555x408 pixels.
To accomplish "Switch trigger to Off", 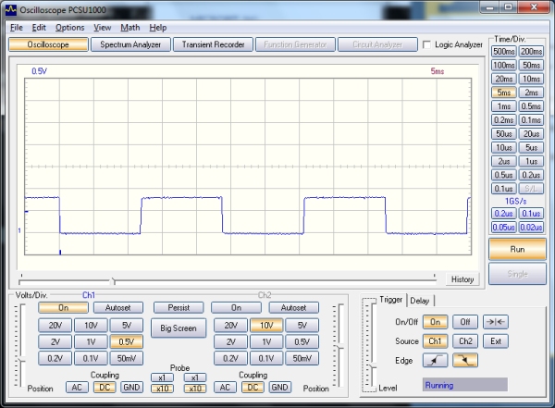I will click(465, 322).
